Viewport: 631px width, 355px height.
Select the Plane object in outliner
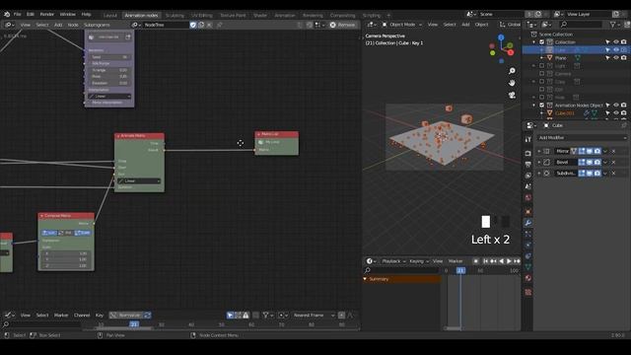[561, 58]
